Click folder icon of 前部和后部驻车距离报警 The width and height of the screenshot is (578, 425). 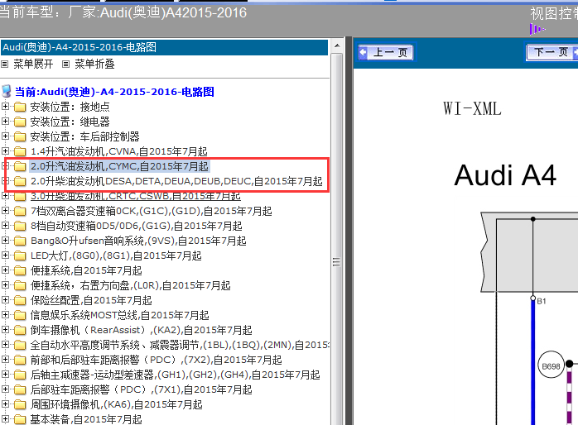click(x=20, y=360)
